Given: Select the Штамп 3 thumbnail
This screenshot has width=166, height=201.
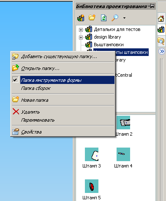Looking at the screenshot, I should [92, 154].
